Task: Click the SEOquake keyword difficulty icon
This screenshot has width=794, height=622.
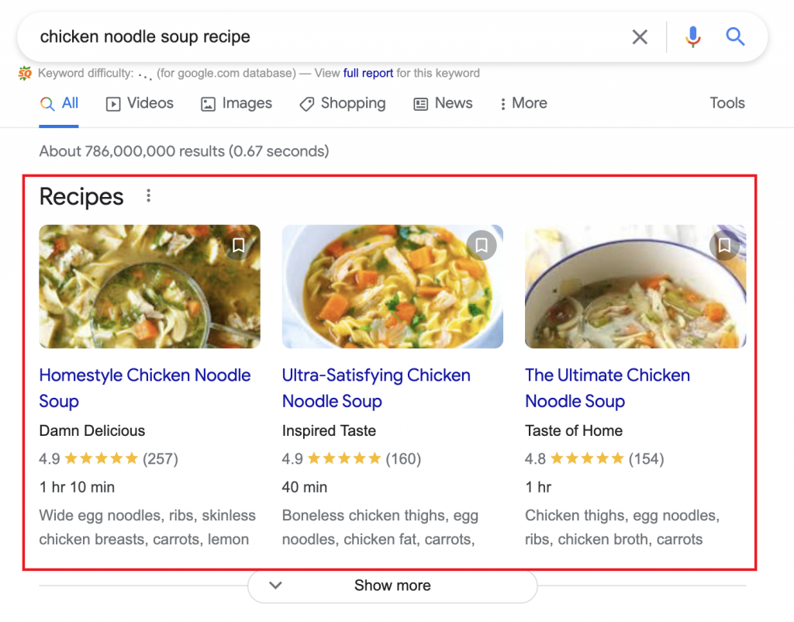Action: click(26, 74)
